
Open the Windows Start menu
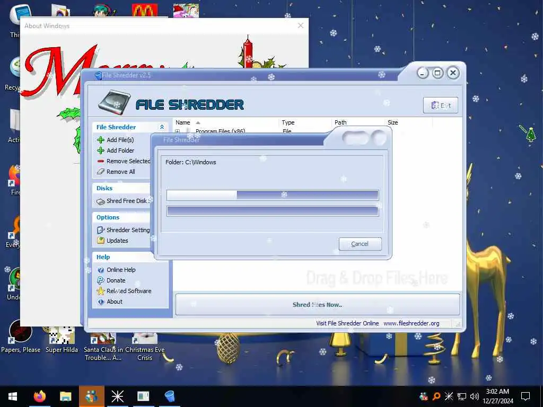tap(13, 396)
